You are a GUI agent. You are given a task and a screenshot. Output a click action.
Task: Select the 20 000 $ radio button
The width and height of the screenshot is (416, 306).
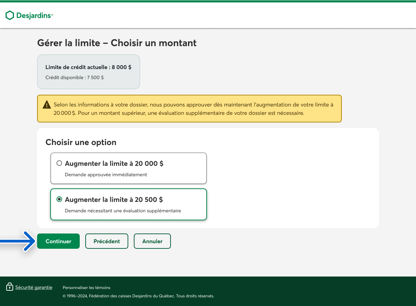click(x=59, y=163)
